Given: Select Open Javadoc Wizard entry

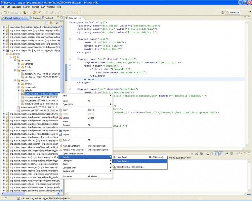Looking at the screenshot, I should pos(85,153).
